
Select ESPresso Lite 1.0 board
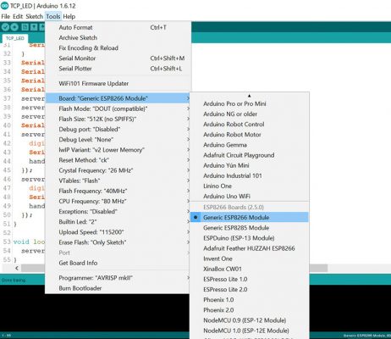pyautogui.click(x=250, y=279)
